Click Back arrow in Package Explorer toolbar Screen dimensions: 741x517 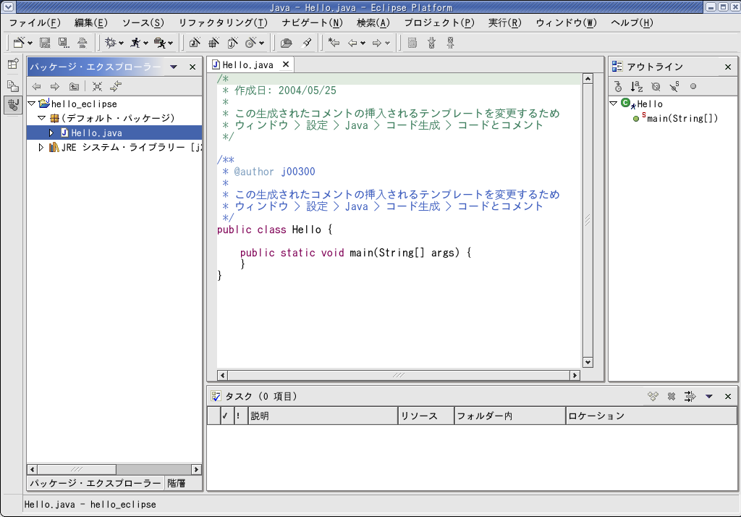[36, 86]
